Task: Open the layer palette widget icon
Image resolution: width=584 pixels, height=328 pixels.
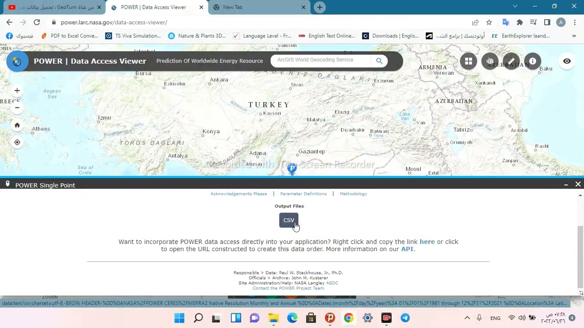Action: tap(490, 61)
